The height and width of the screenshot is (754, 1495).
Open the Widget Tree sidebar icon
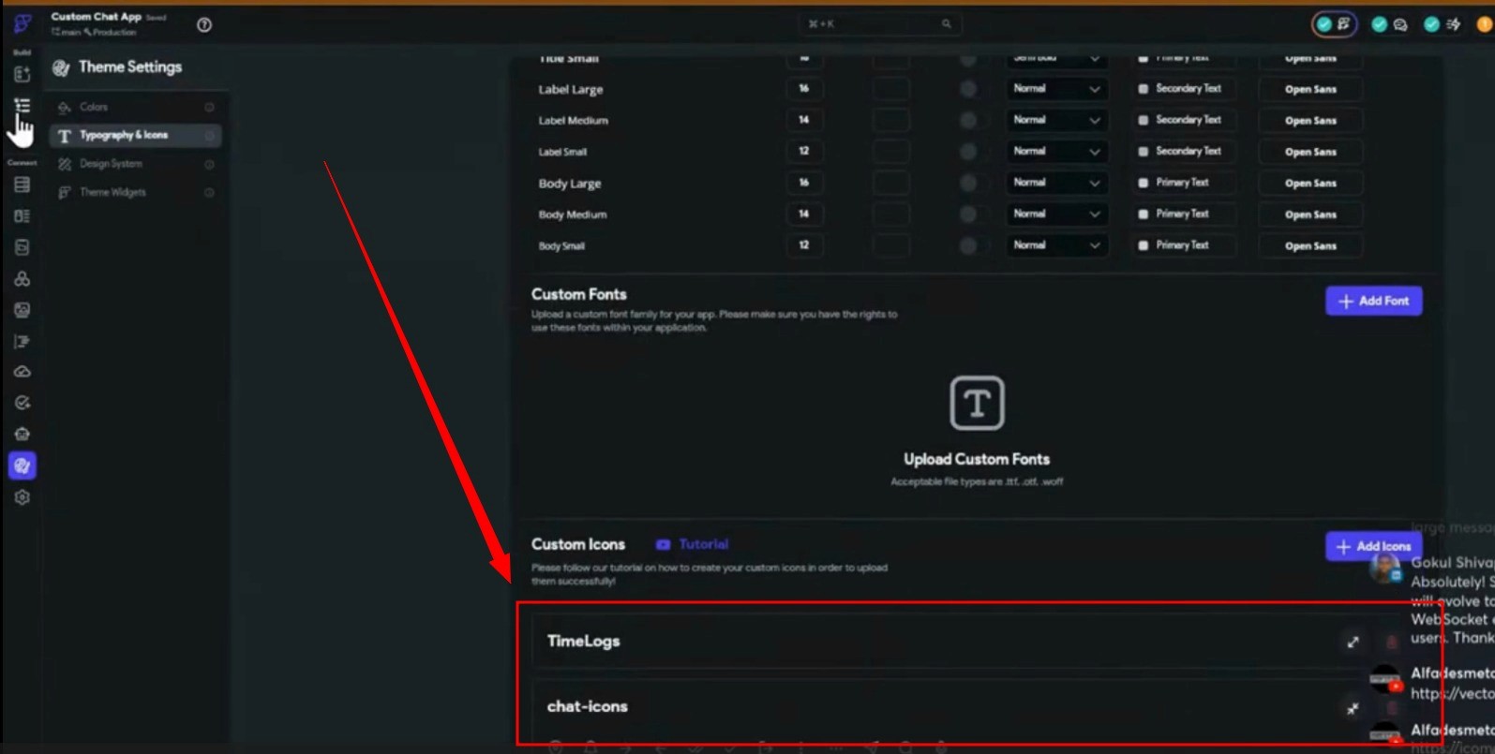[x=22, y=106]
